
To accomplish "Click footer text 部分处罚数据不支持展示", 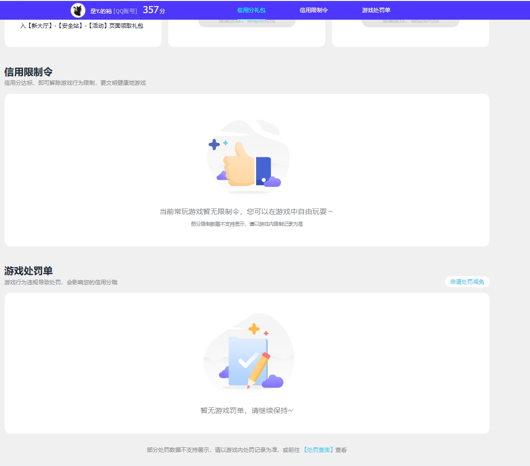I will [178, 450].
